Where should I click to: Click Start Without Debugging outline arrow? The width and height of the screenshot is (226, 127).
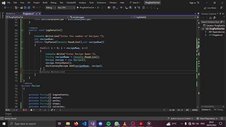click(98, 8)
